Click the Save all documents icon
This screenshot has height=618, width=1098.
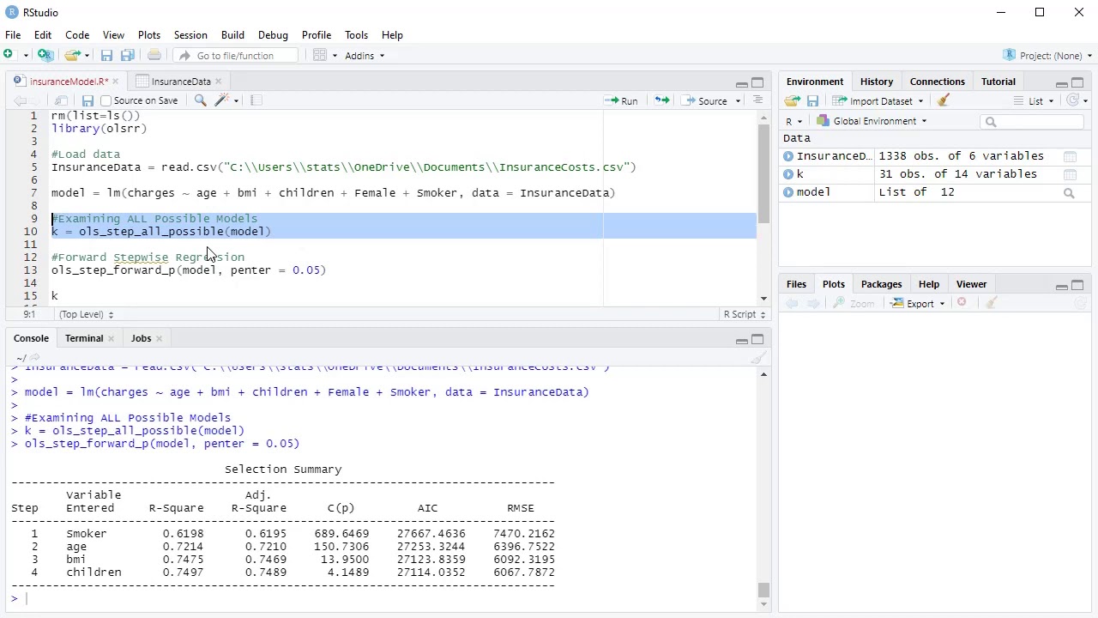(127, 55)
